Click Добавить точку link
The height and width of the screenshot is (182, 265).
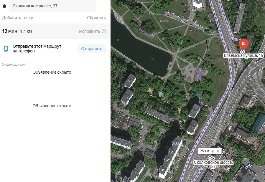click(18, 18)
